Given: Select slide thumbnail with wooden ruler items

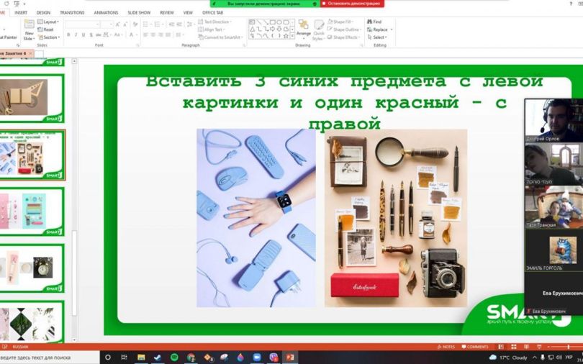Looking at the screenshot, I should click(x=32, y=99).
